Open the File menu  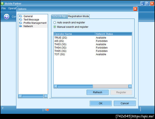click(x=4, y=9)
